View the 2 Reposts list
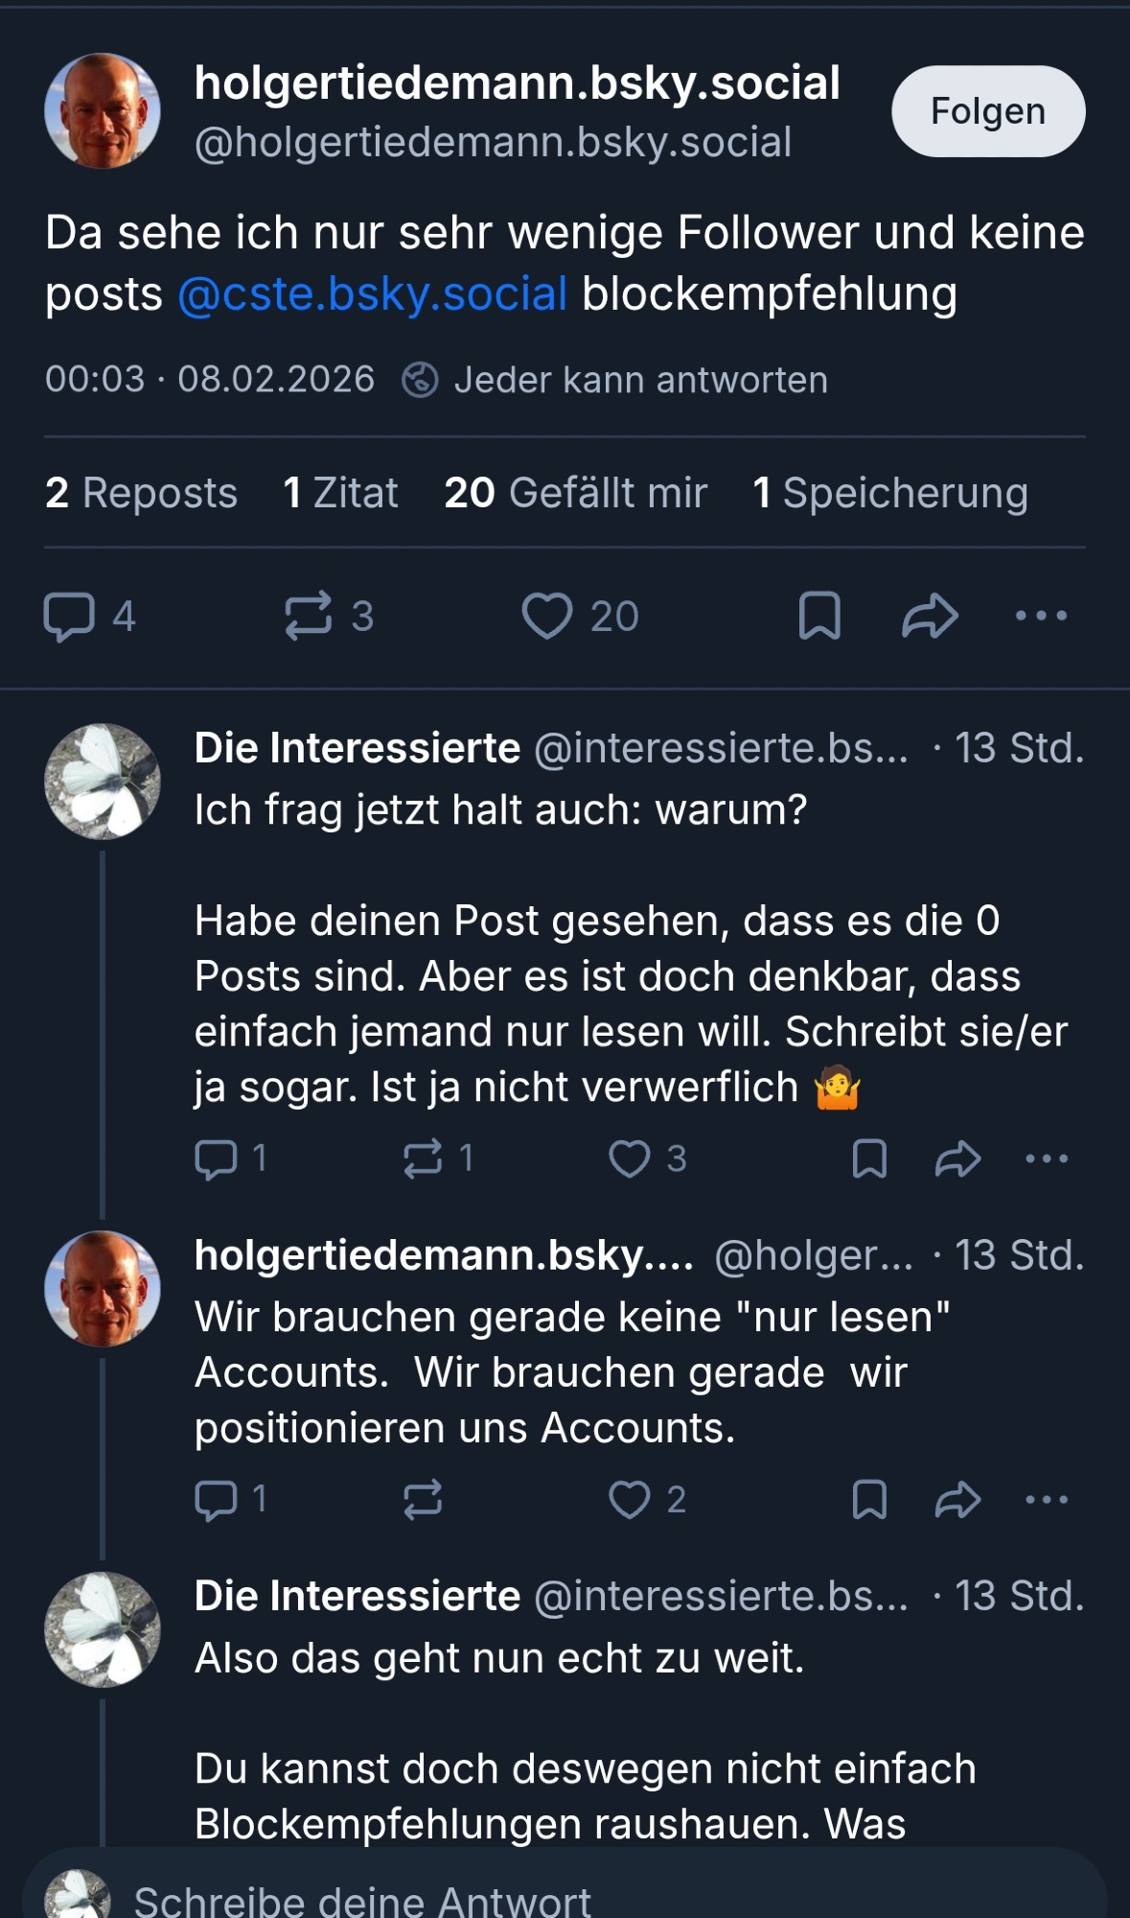Viewport: 1130px width, 1918px height. (x=141, y=493)
